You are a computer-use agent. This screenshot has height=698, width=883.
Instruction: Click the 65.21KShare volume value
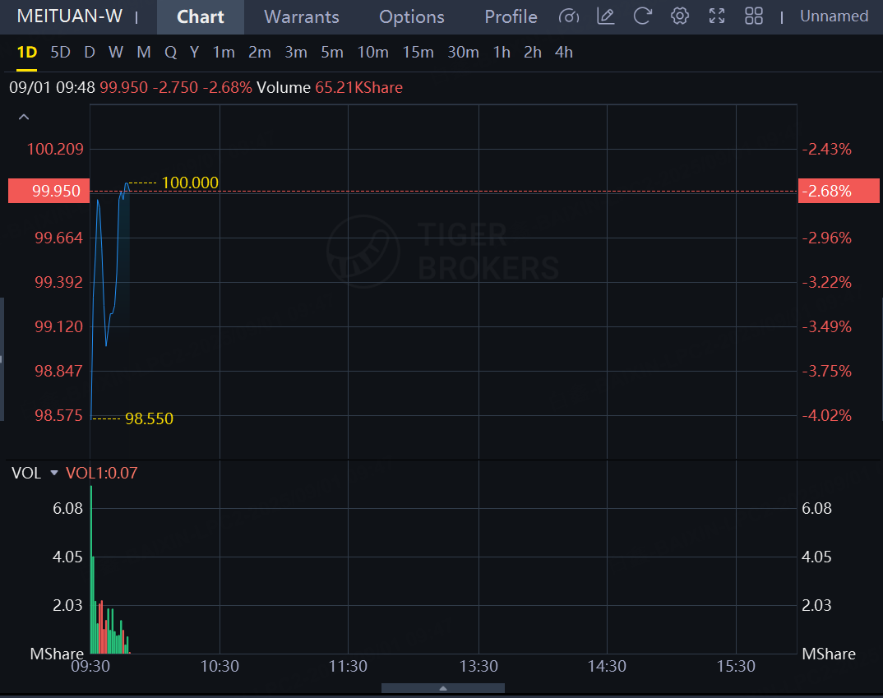point(358,88)
